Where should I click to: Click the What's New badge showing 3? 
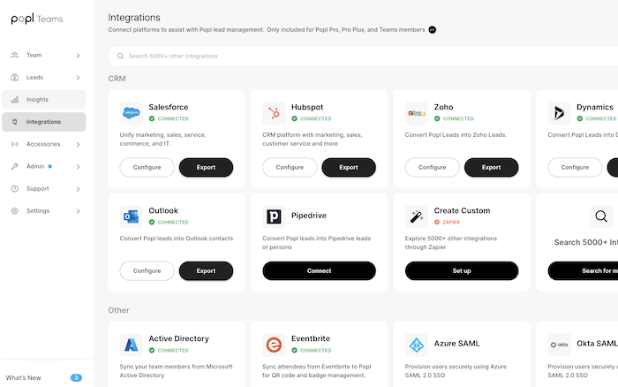(76, 378)
